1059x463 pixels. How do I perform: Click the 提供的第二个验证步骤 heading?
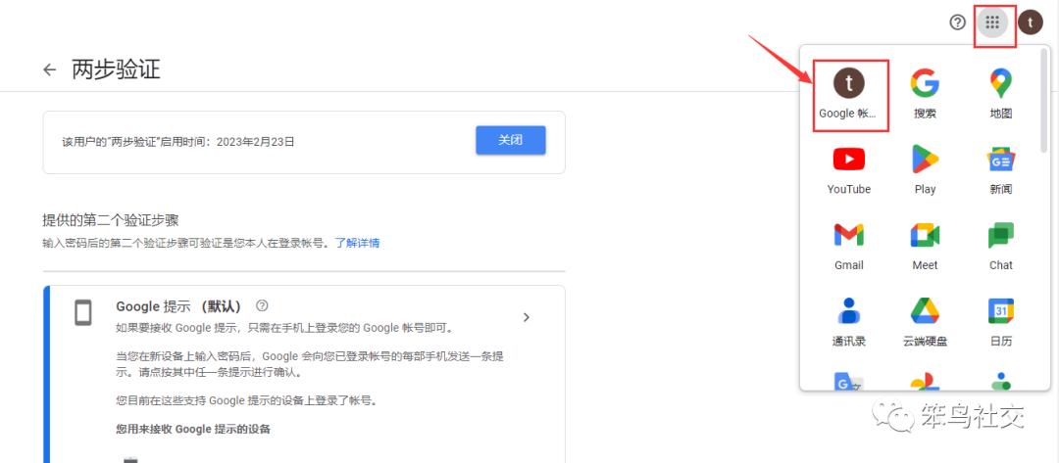tap(110, 220)
